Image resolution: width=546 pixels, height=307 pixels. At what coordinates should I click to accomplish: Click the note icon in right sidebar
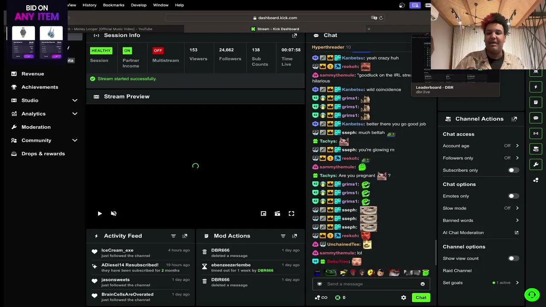[536, 102]
